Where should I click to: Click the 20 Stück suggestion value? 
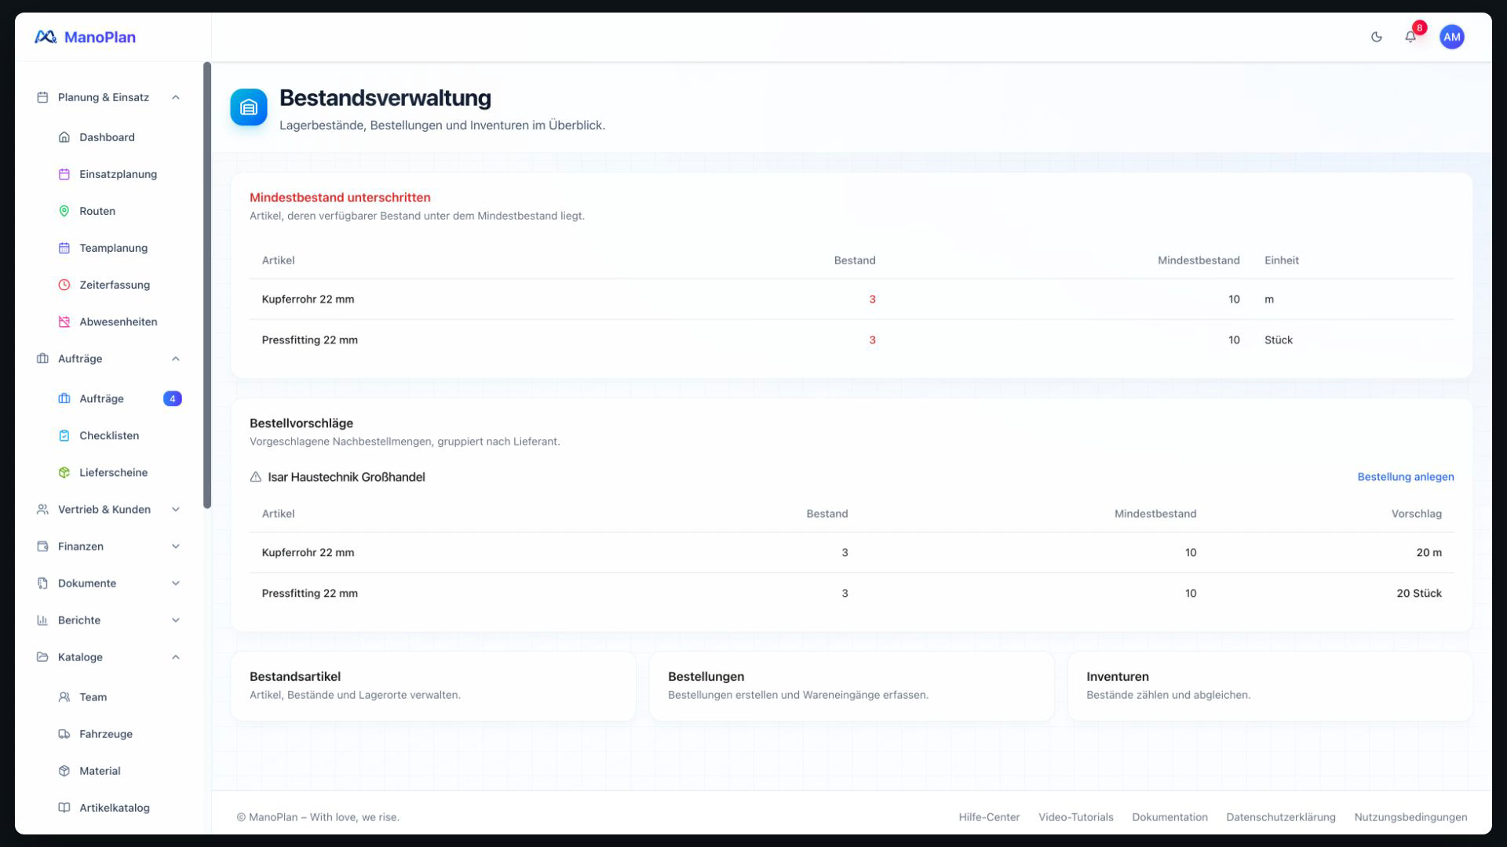1418,593
